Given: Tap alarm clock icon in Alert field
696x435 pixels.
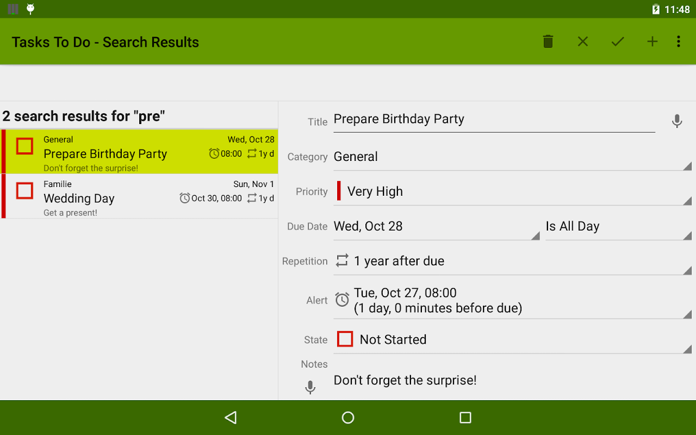Looking at the screenshot, I should coord(342,300).
